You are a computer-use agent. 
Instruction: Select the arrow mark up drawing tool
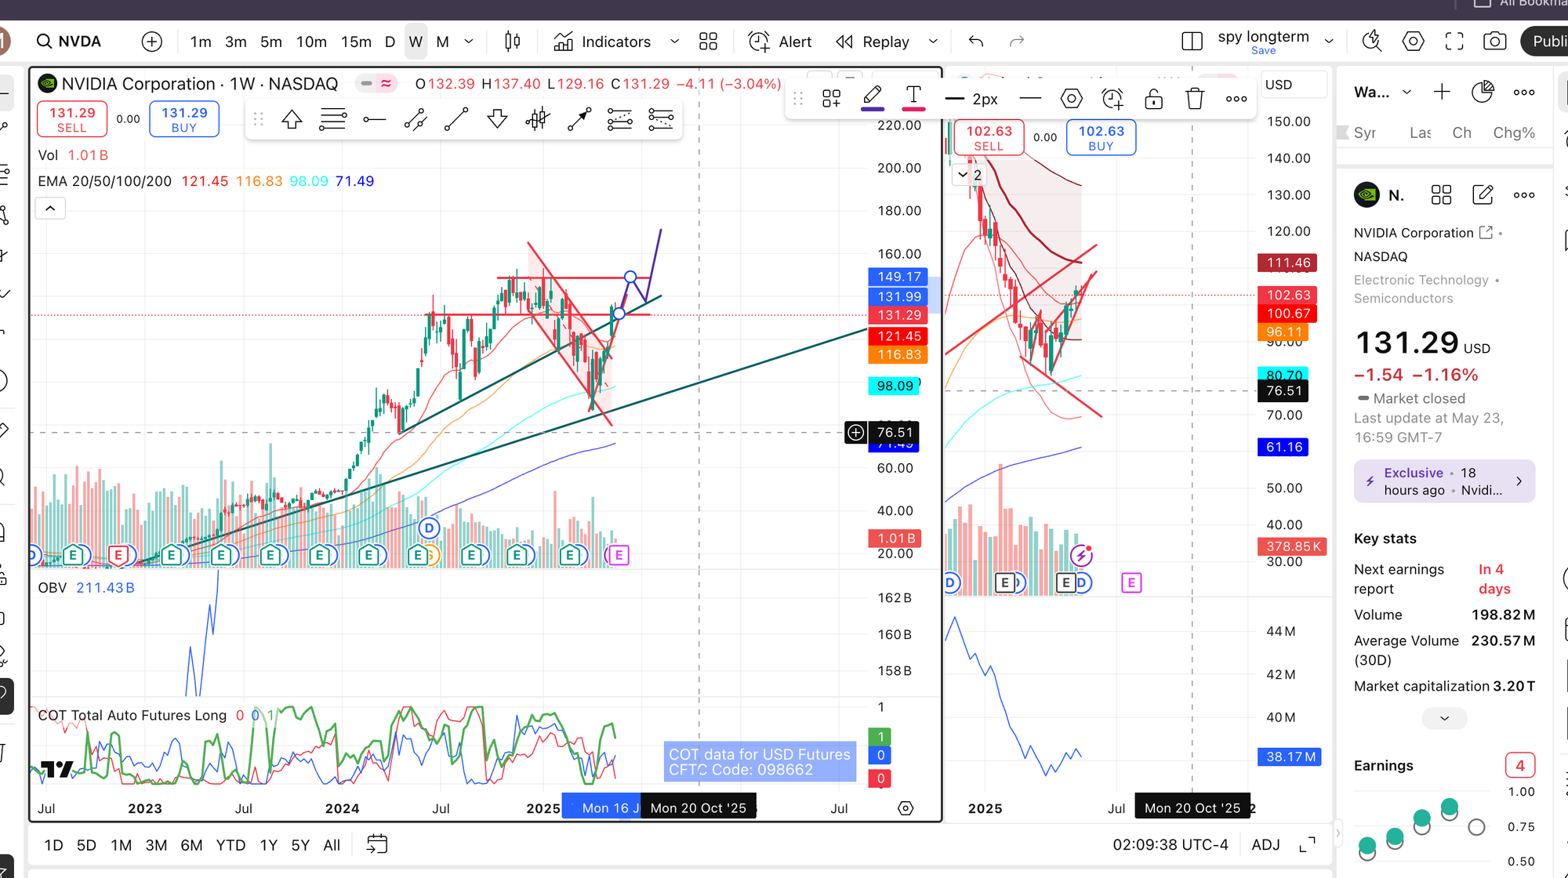click(x=292, y=119)
